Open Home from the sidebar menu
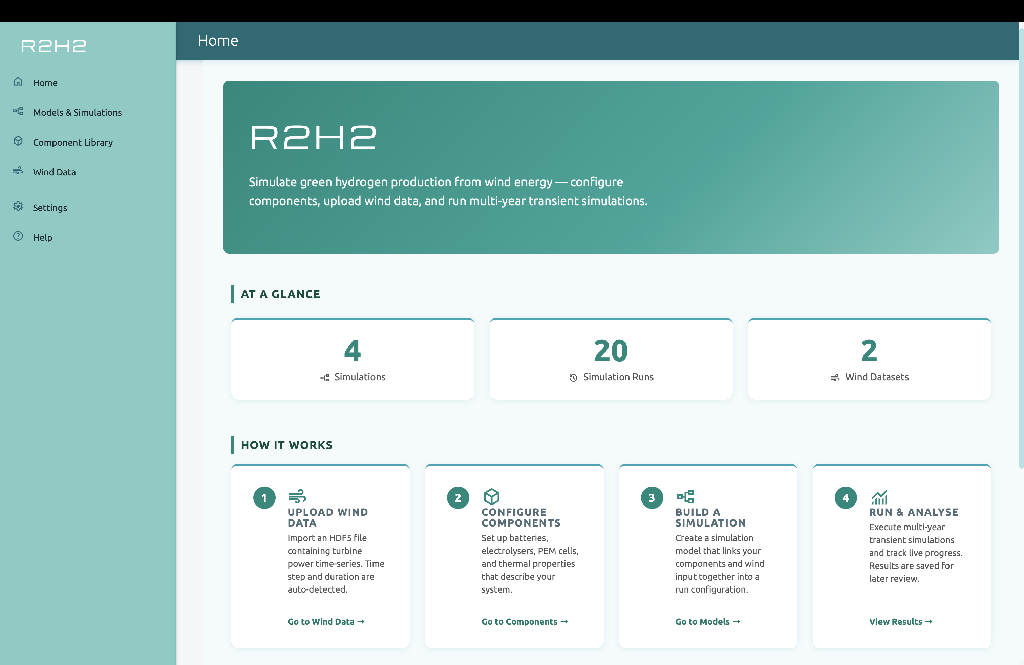The width and height of the screenshot is (1024, 665). click(x=88, y=83)
